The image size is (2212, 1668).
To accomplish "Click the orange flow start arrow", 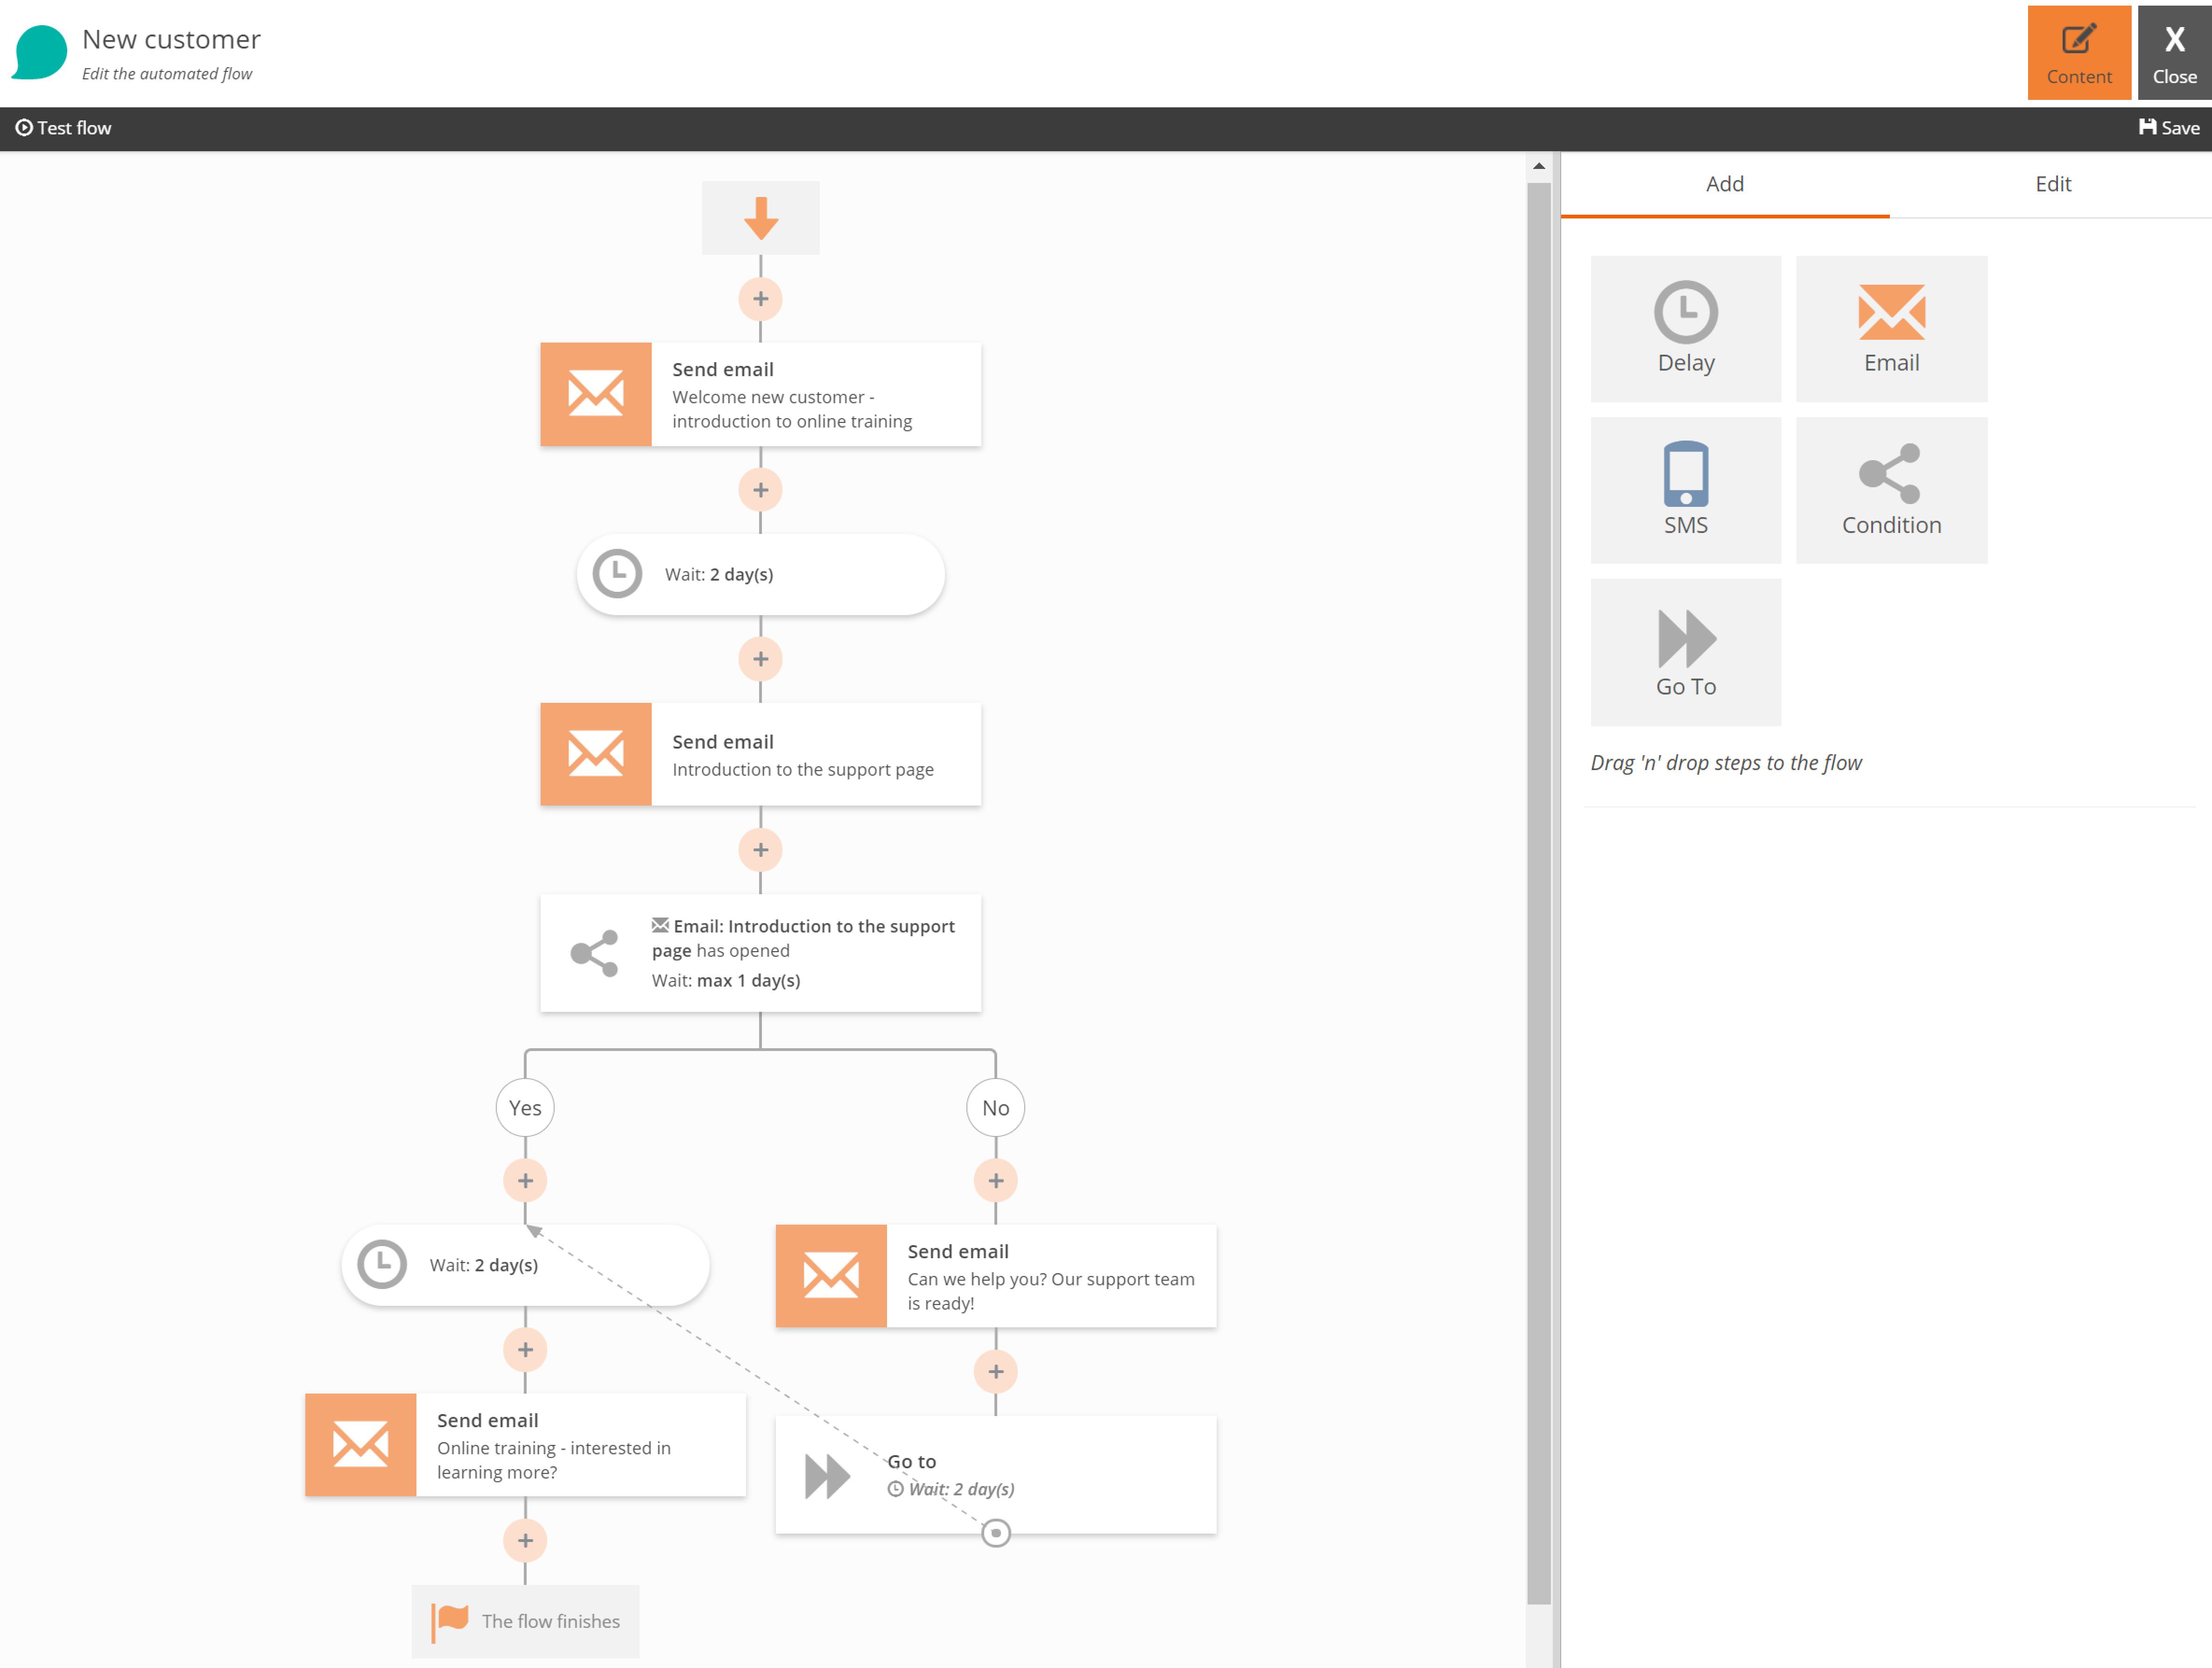I will [x=760, y=218].
